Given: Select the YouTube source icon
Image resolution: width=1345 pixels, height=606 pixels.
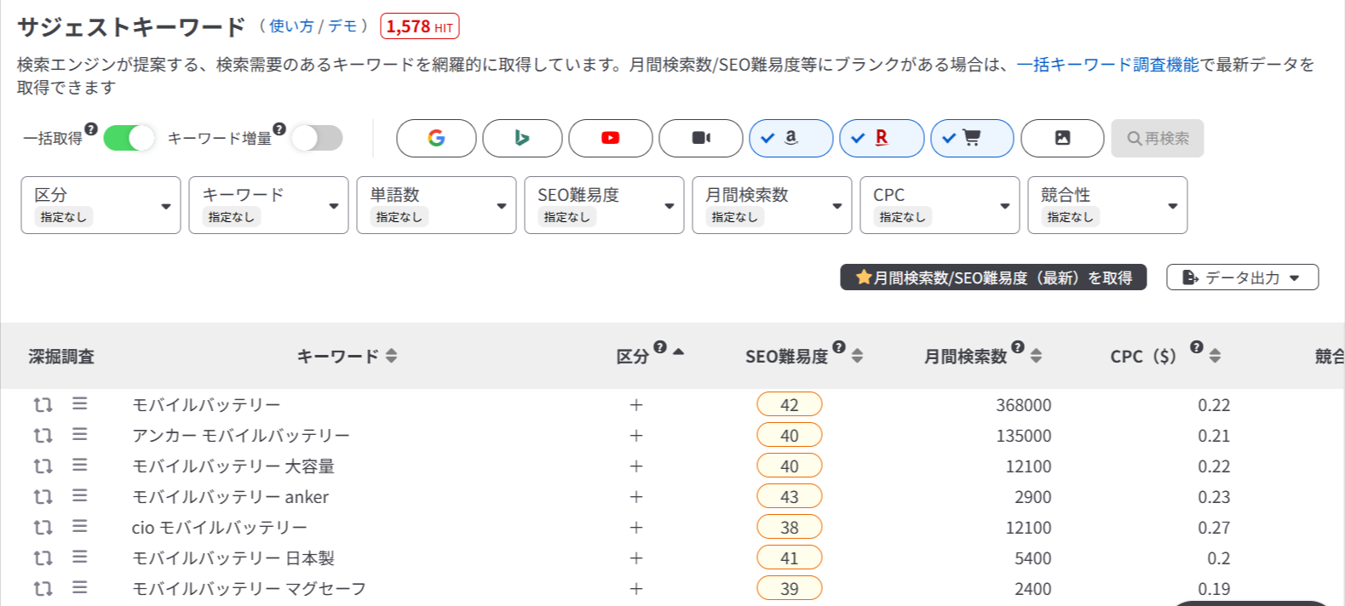Looking at the screenshot, I should [x=610, y=138].
